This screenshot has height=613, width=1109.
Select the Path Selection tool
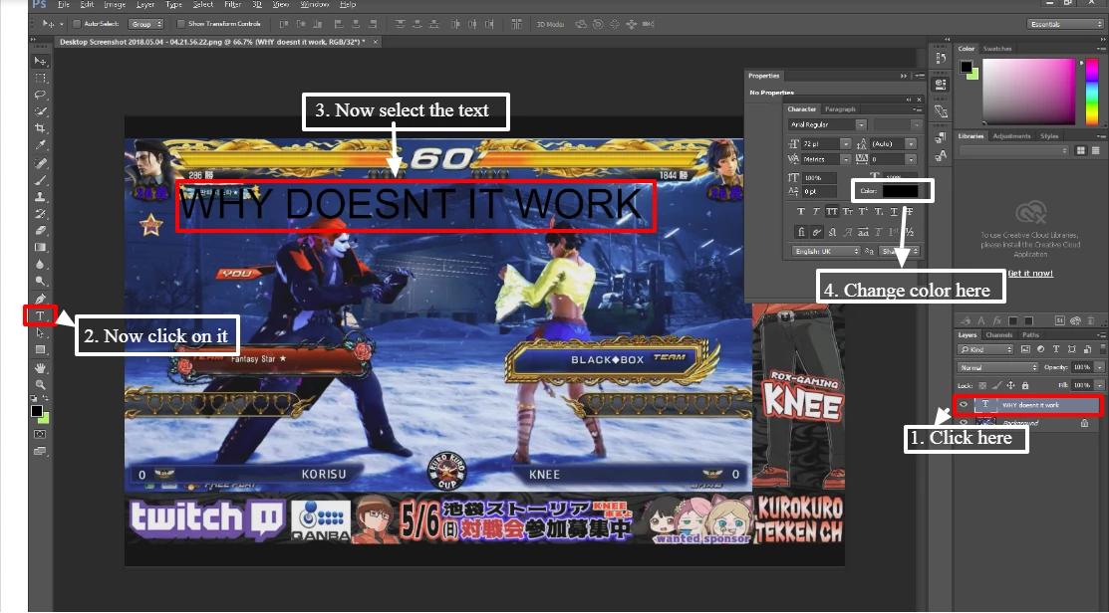pyautogui.click(x=40, y=332)
